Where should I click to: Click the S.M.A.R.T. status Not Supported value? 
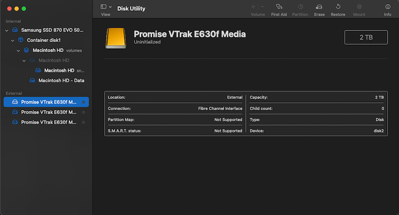click(x=228, y=131)
